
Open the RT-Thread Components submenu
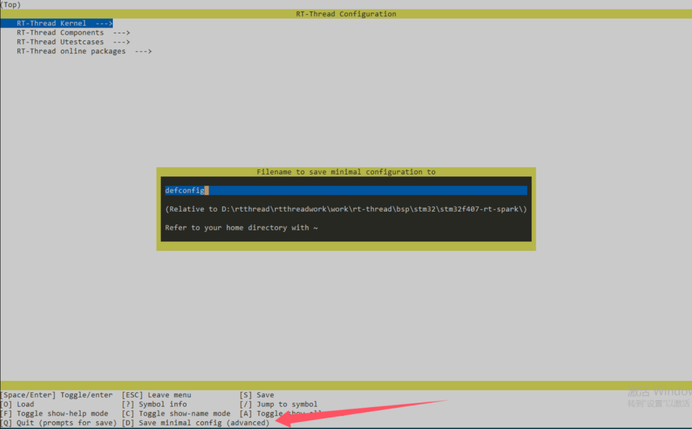coord(73,33)
